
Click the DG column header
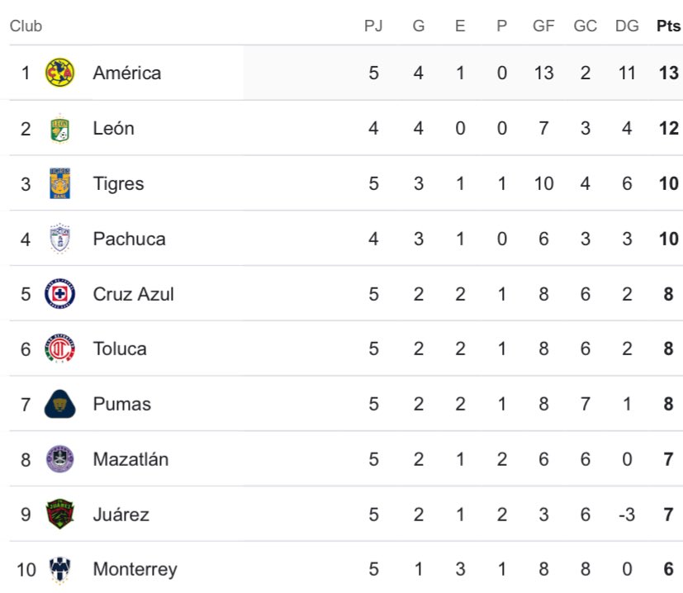[x=627, y=26]
